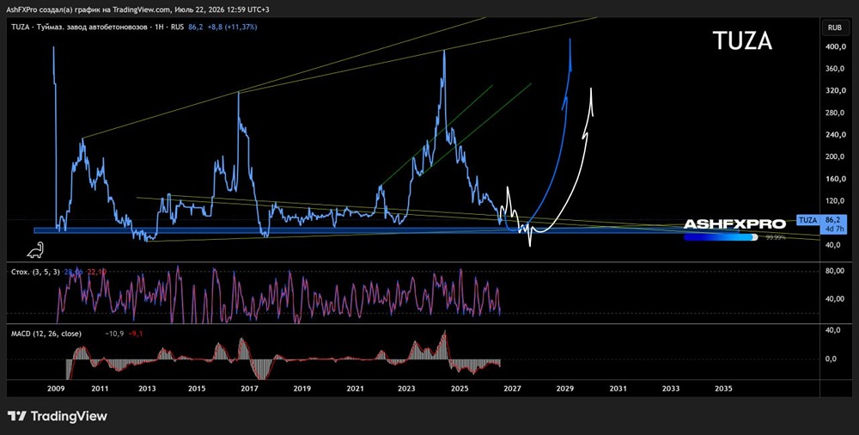Click the 2027 label on the time axis

512,389
